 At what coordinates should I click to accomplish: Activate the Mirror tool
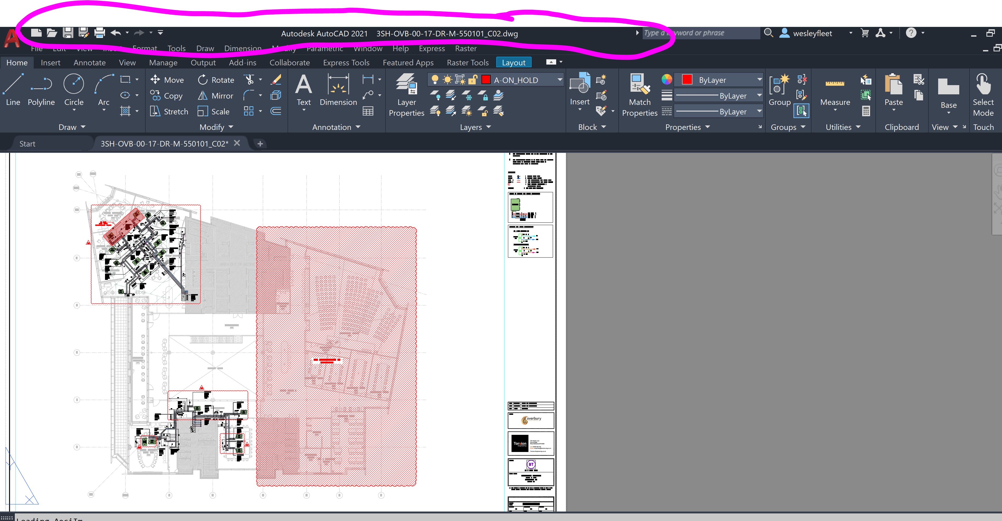(x=215, y=96)
